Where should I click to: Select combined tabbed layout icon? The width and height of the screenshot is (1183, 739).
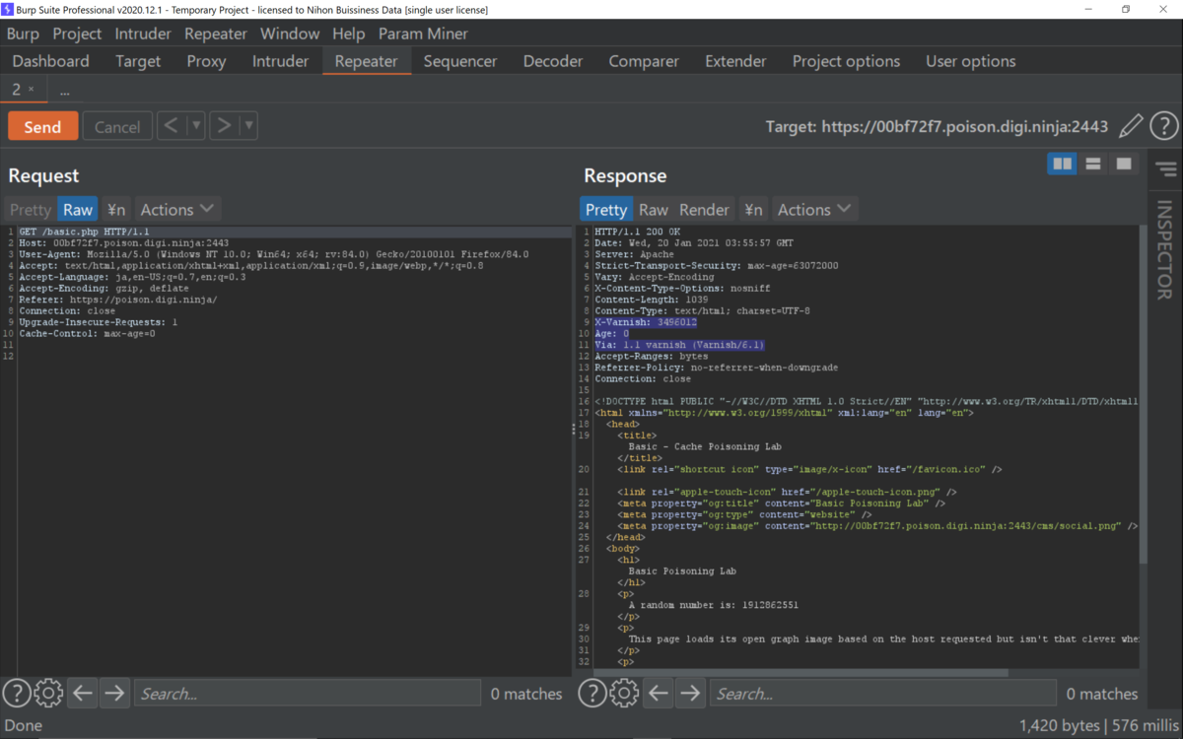pos(1124,164)
